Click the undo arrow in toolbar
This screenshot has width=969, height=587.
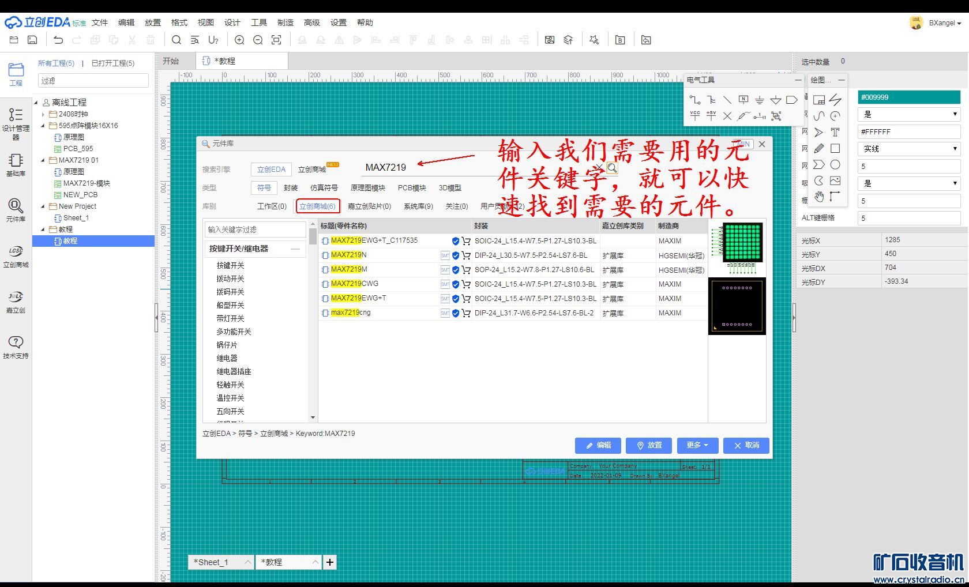click(x=58, y=40)
